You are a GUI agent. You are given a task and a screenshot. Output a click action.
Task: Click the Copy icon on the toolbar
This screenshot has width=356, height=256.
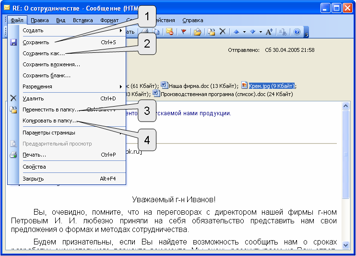click(156, 32)
